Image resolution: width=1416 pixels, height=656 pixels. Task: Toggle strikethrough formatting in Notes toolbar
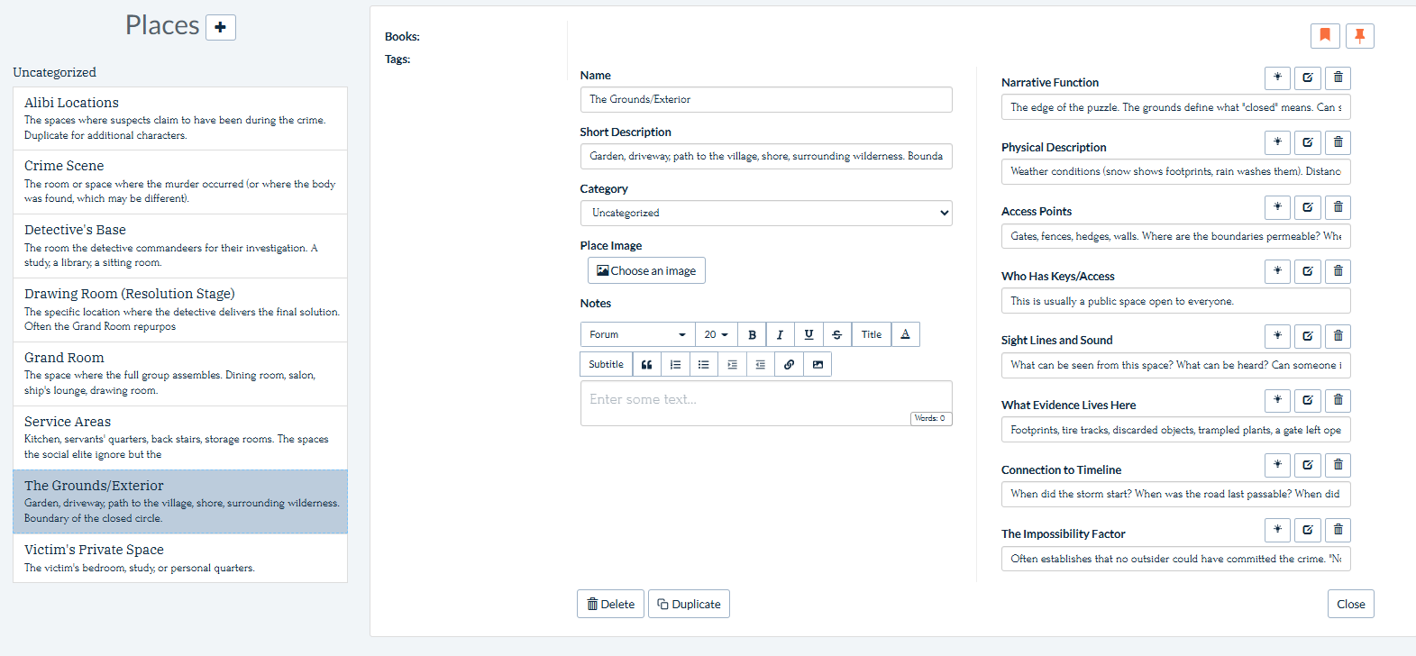point(836,334)
